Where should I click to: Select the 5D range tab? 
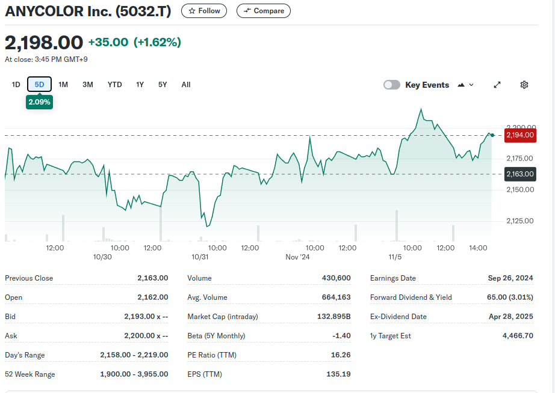[x=39, y=85]
